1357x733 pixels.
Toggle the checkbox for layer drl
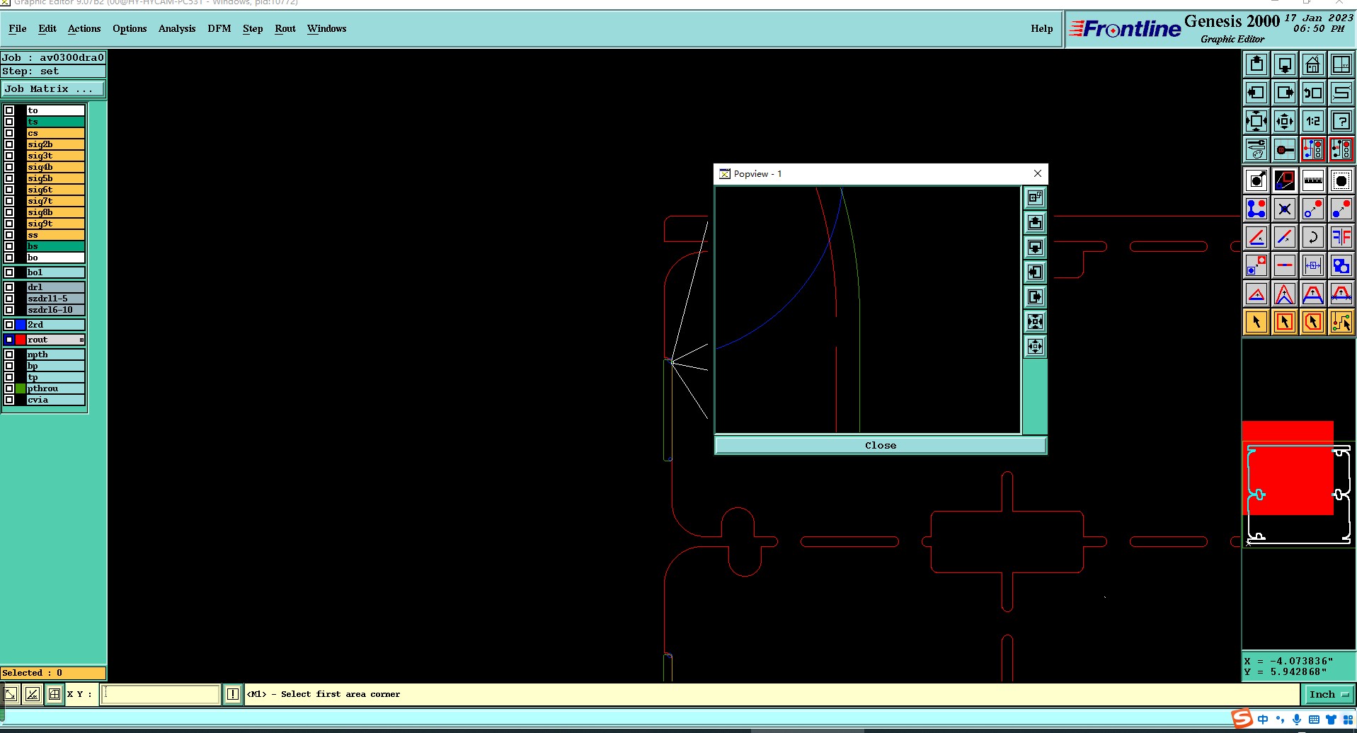pos(9,287)
